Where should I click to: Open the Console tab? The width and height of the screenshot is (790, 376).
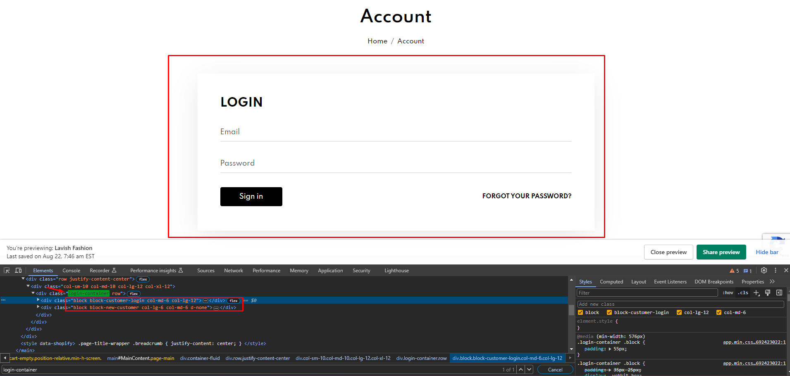coord(71,271)
